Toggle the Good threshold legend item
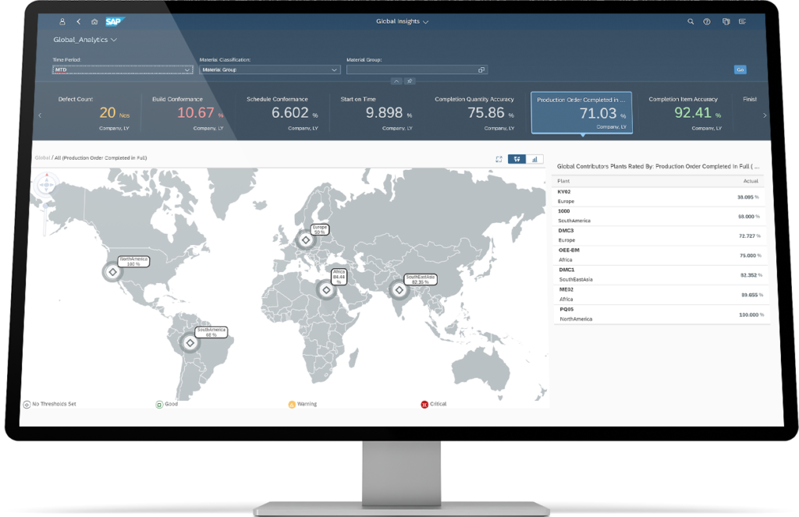 [164, 404]
